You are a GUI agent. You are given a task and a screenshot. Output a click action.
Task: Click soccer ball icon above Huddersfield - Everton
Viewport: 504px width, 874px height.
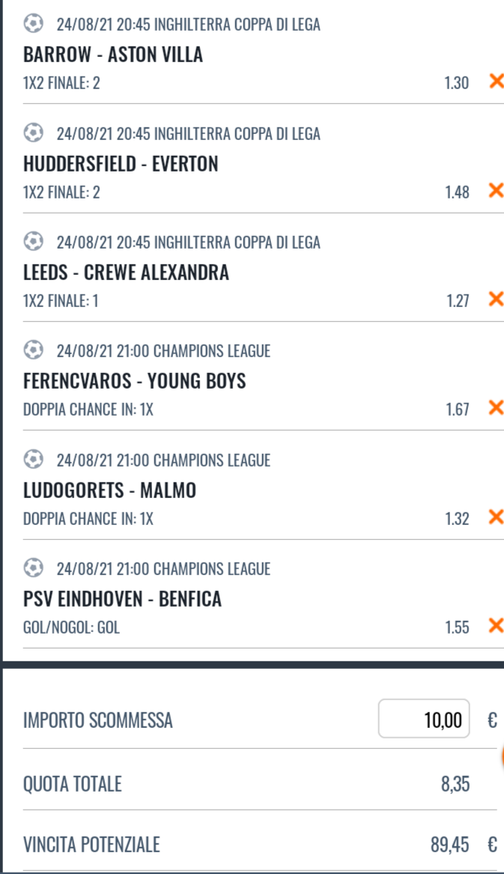(x=34, y=134)
